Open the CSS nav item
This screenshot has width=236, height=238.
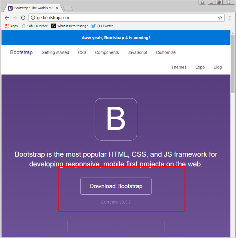[x=82, y=52]
